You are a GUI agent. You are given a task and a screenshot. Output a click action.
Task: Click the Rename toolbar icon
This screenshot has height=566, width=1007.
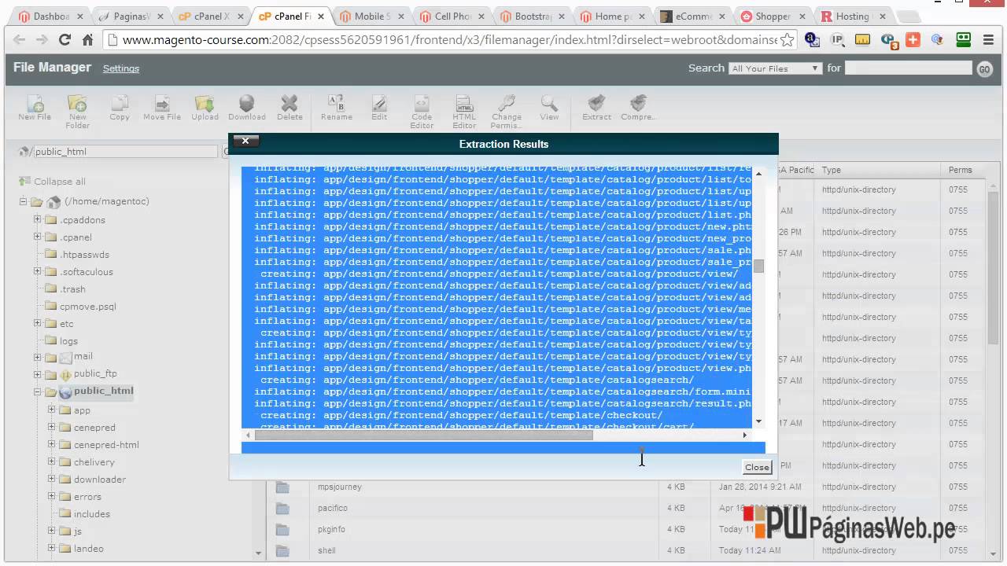tap(337, 108)
